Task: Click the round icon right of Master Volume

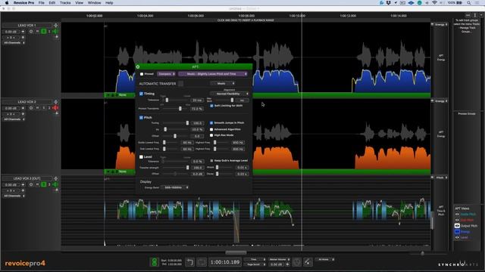Action: 296,262
